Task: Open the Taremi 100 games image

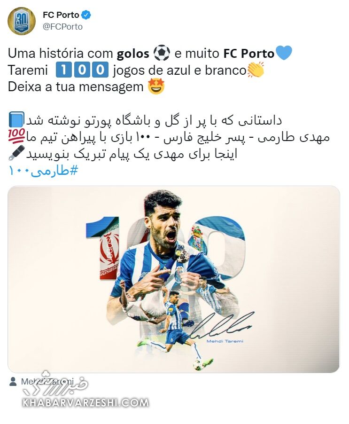Action: coord(173,279)
